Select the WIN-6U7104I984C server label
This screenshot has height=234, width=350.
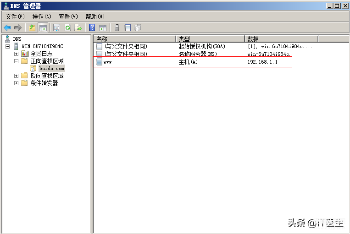click(42, 46)
